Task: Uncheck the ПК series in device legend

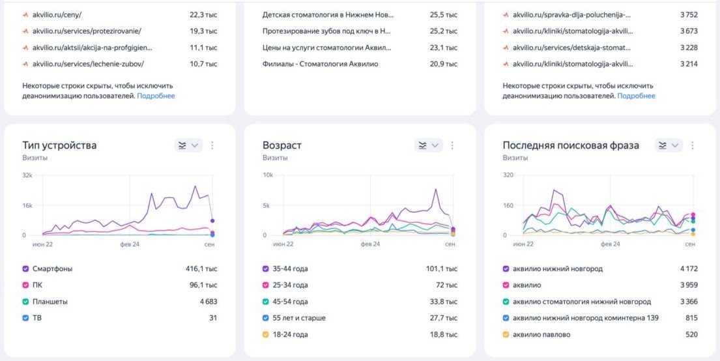Action: (x=25, y=285)
